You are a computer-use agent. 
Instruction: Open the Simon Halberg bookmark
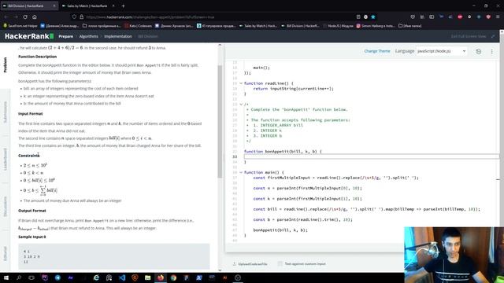[x=376, y=26]
